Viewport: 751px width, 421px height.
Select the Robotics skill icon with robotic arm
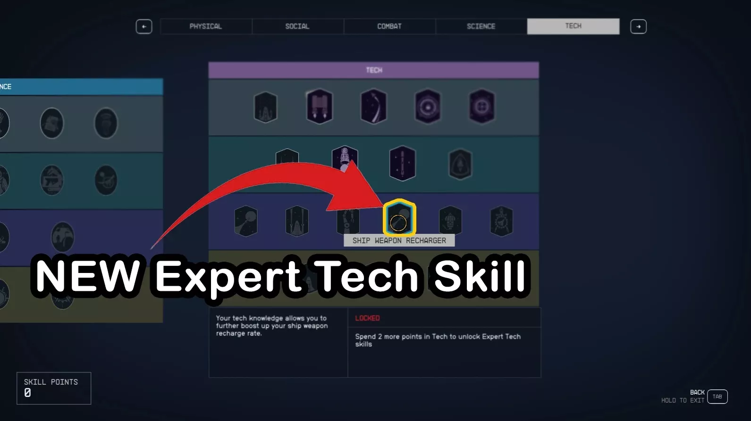click(348, 221)
